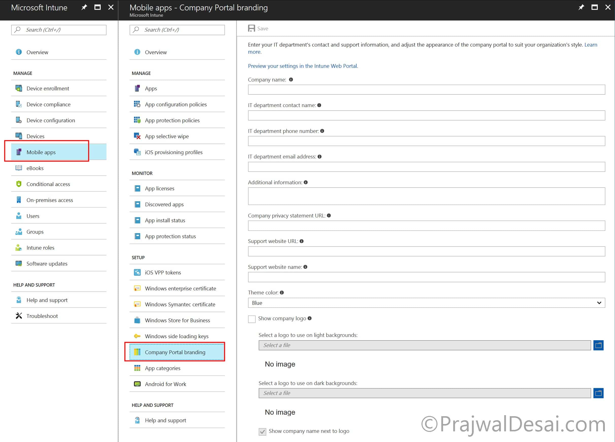Click the App selective wipe icon
The image size is (615, 442).
137,136
